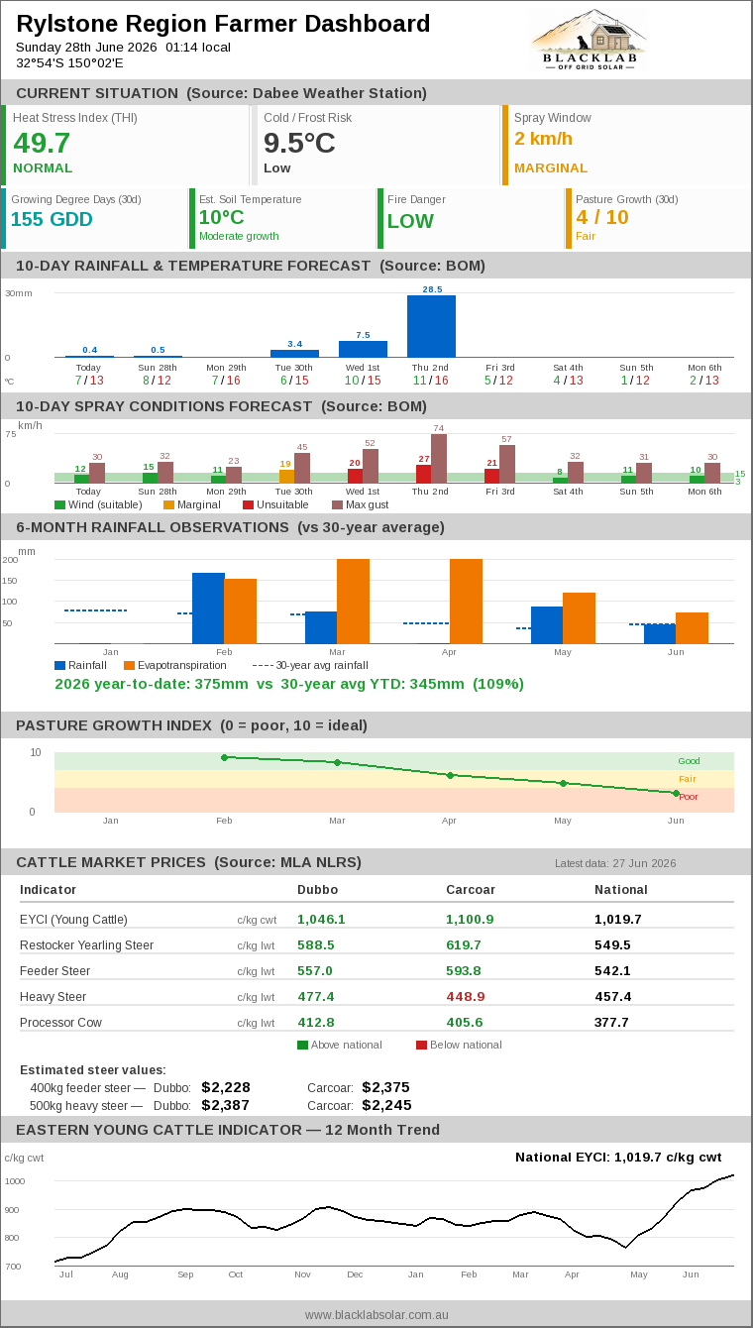Click the Carcoar EYCI value 1,100.9
753x1328 pixels.
tap(470, 920)
